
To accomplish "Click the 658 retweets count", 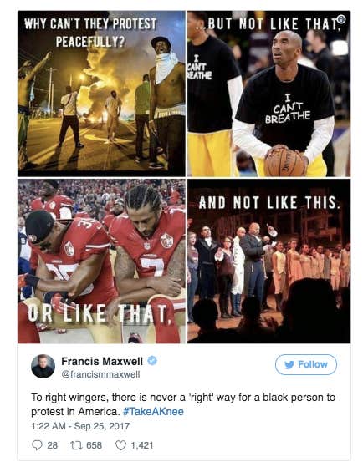I will click(x=94, y=445).
